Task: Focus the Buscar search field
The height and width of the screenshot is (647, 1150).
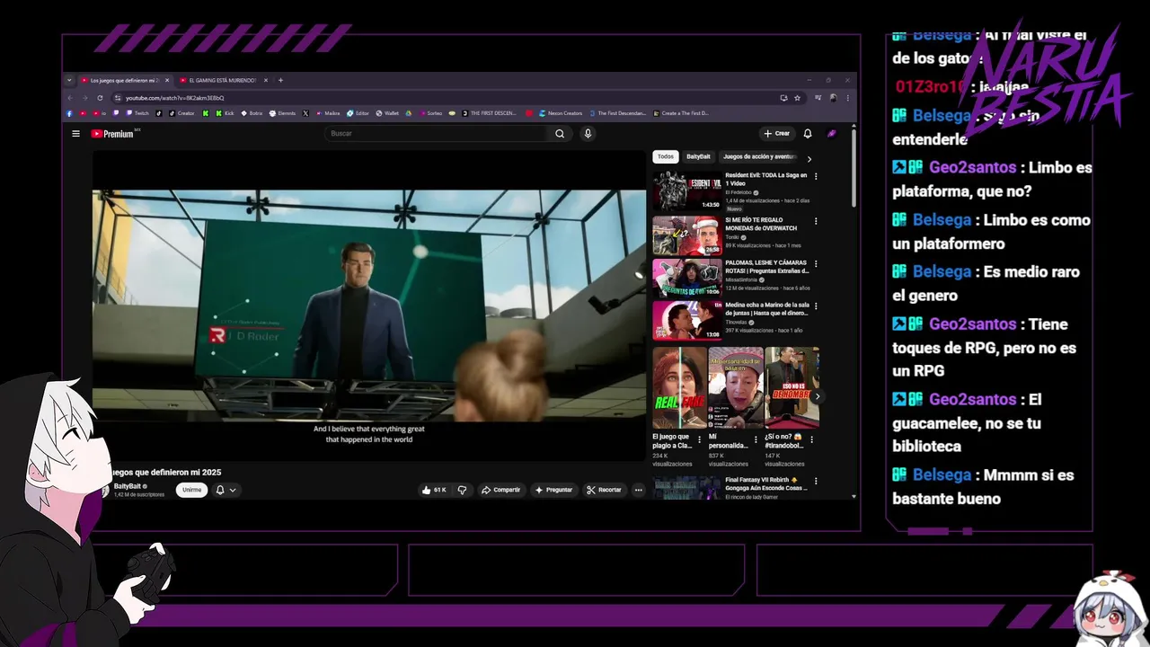Action: (438, 134)
